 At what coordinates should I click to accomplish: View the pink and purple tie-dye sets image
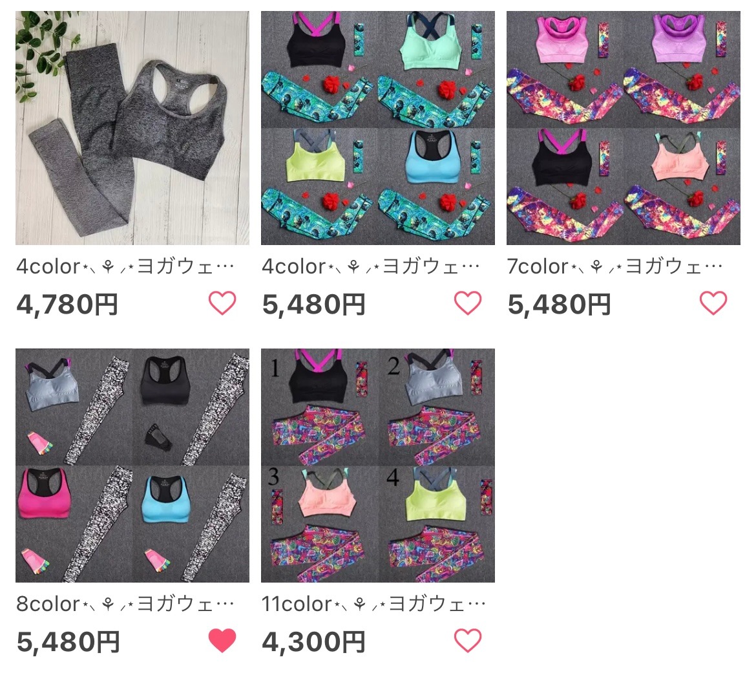click(x=623, y=128)
